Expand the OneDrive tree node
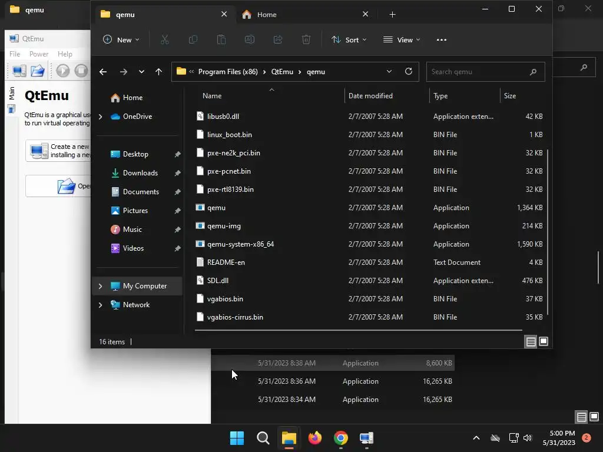Viewport: 603px width, 452px height. (100, 117)
